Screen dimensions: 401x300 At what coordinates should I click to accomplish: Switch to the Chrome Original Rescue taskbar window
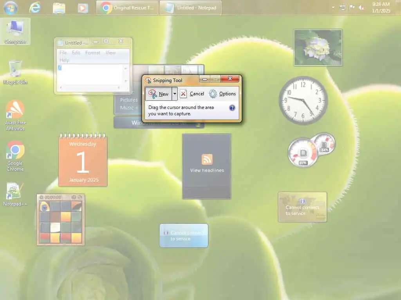tap(127, 8)
